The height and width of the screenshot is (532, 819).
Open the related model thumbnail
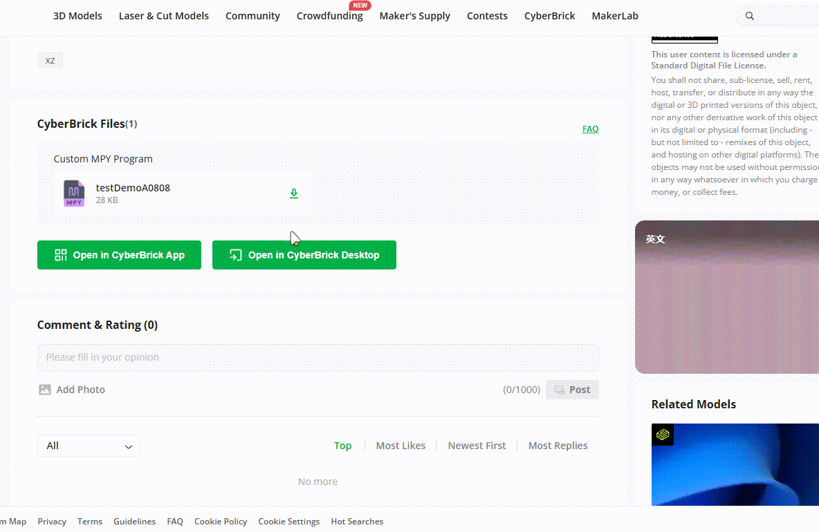click(735, 465)
